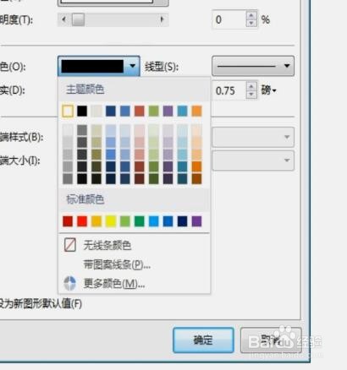The image size is (347, 370).
Task: Select the red-orange theme color in top row
Action: pyautogui.click(x=140, y=111)
